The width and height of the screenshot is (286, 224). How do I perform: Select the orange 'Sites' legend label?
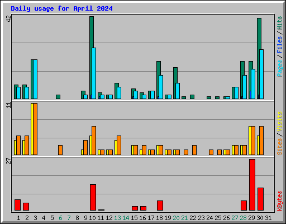(279, 147)
